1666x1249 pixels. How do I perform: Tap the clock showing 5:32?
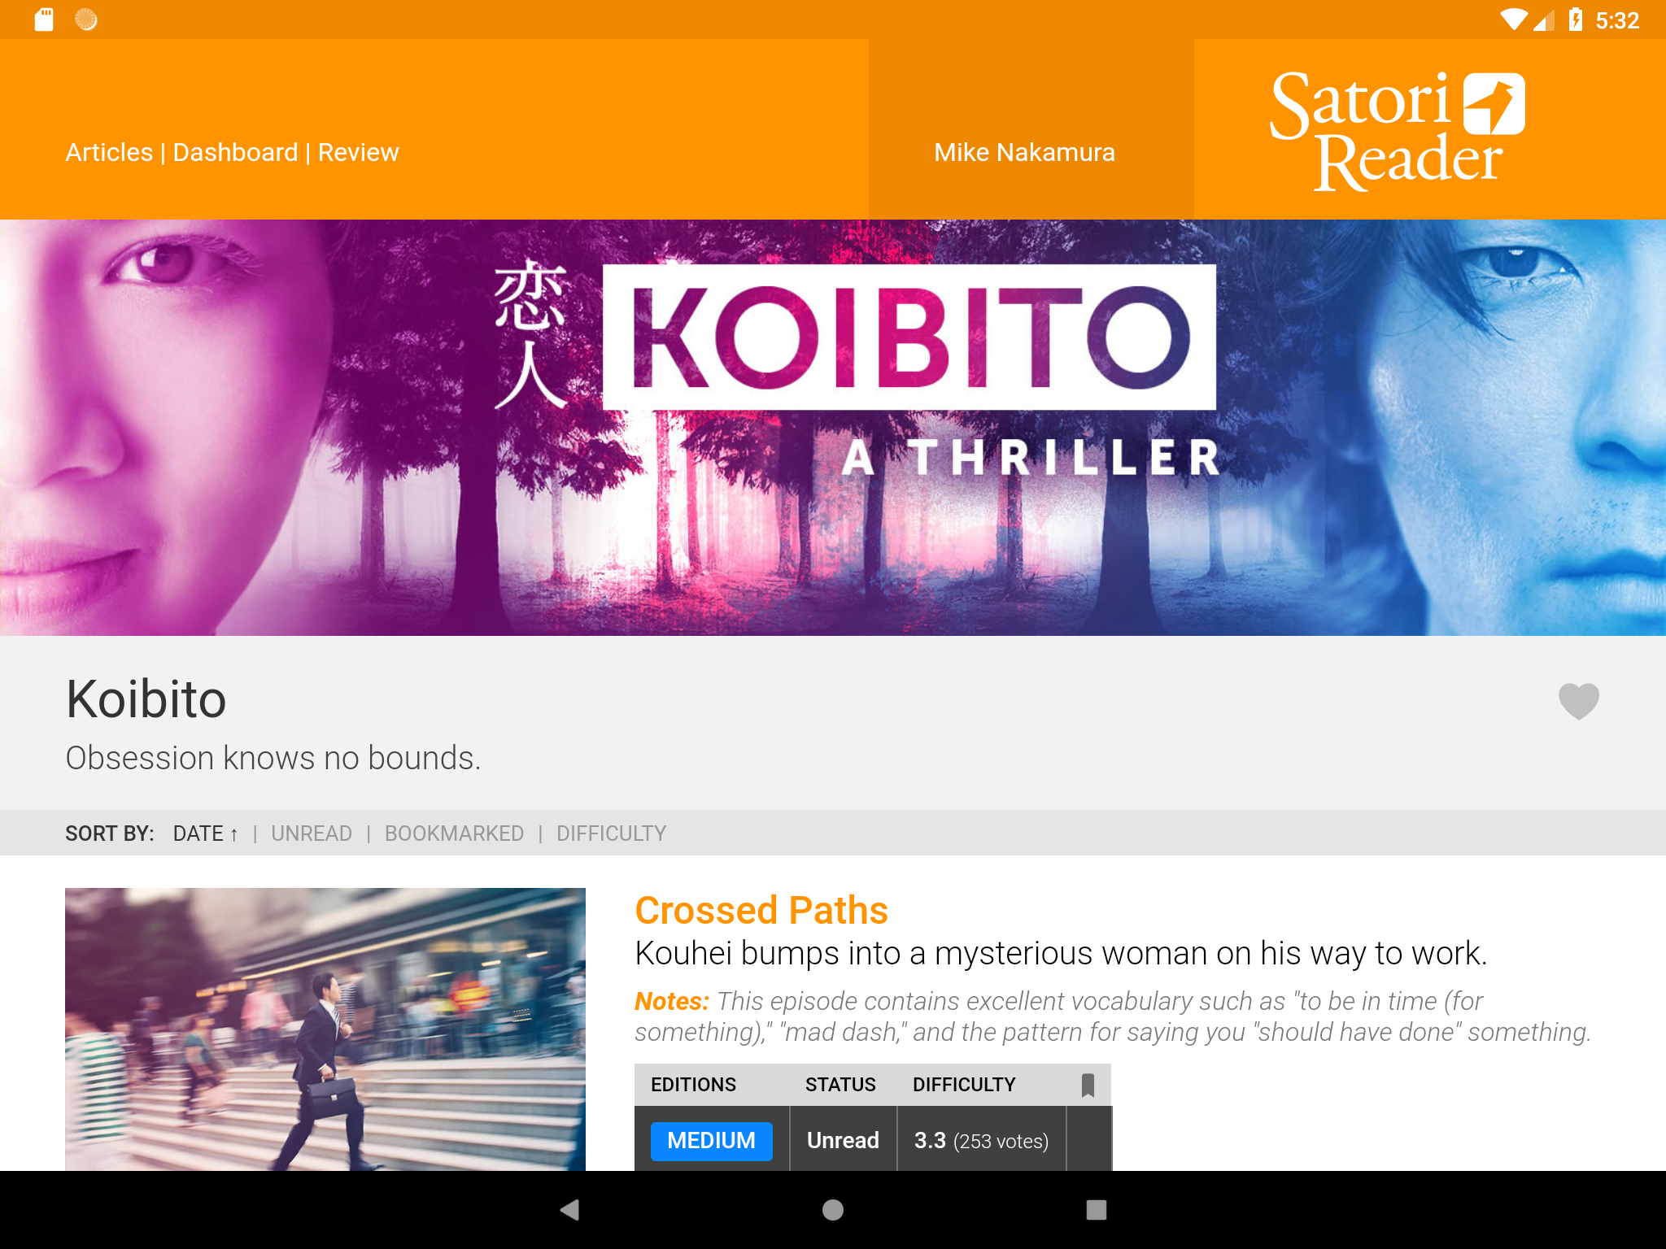point(1617,20)
